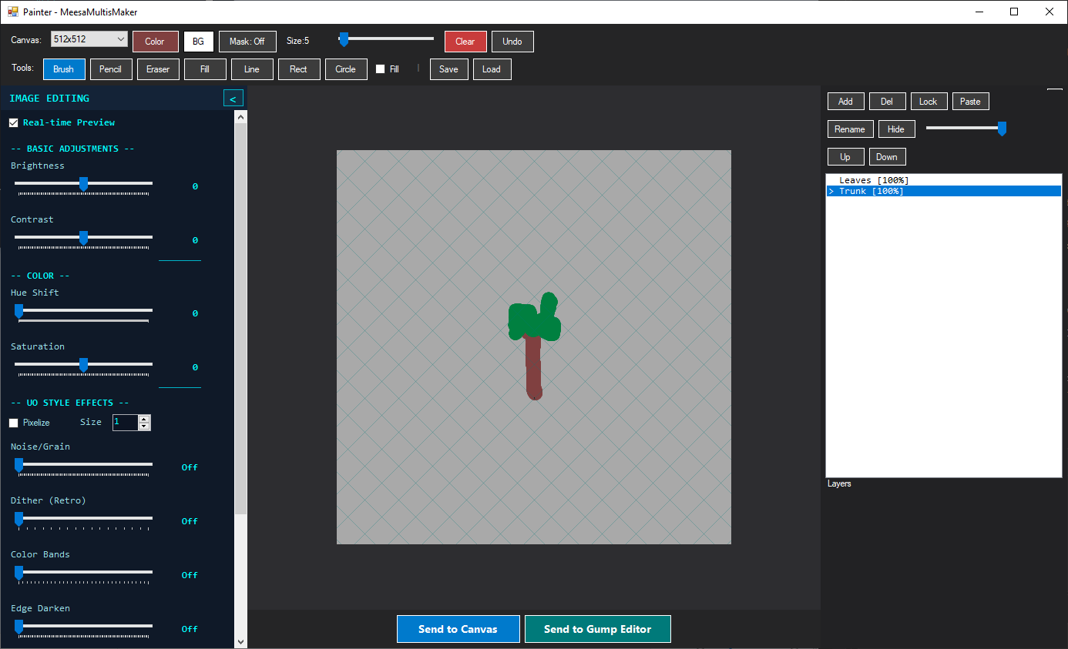Rename the selected layer
Viewport: 1068px width, 649px height.
[851, 129]
